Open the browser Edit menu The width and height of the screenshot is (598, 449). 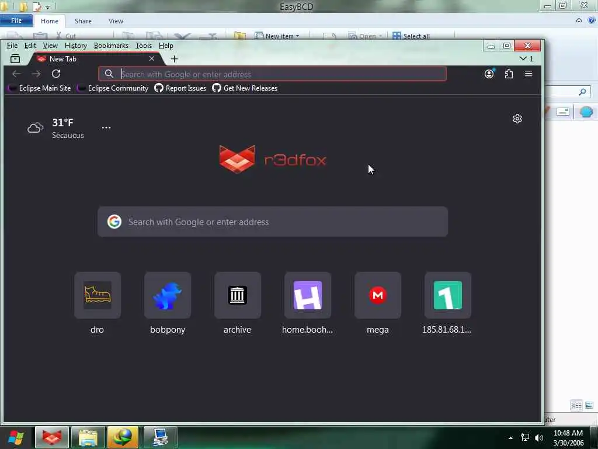(x=30, y=46)
